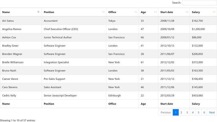Jump to page 5 of the table
This screenshot has width=217, height=122.
click(x=199, y=113)
